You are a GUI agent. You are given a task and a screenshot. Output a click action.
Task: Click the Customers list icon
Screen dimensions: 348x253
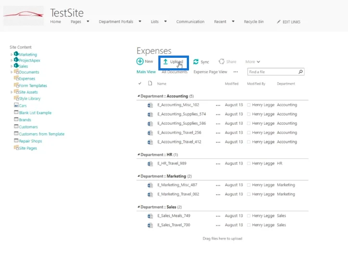[x=16, y=126]
